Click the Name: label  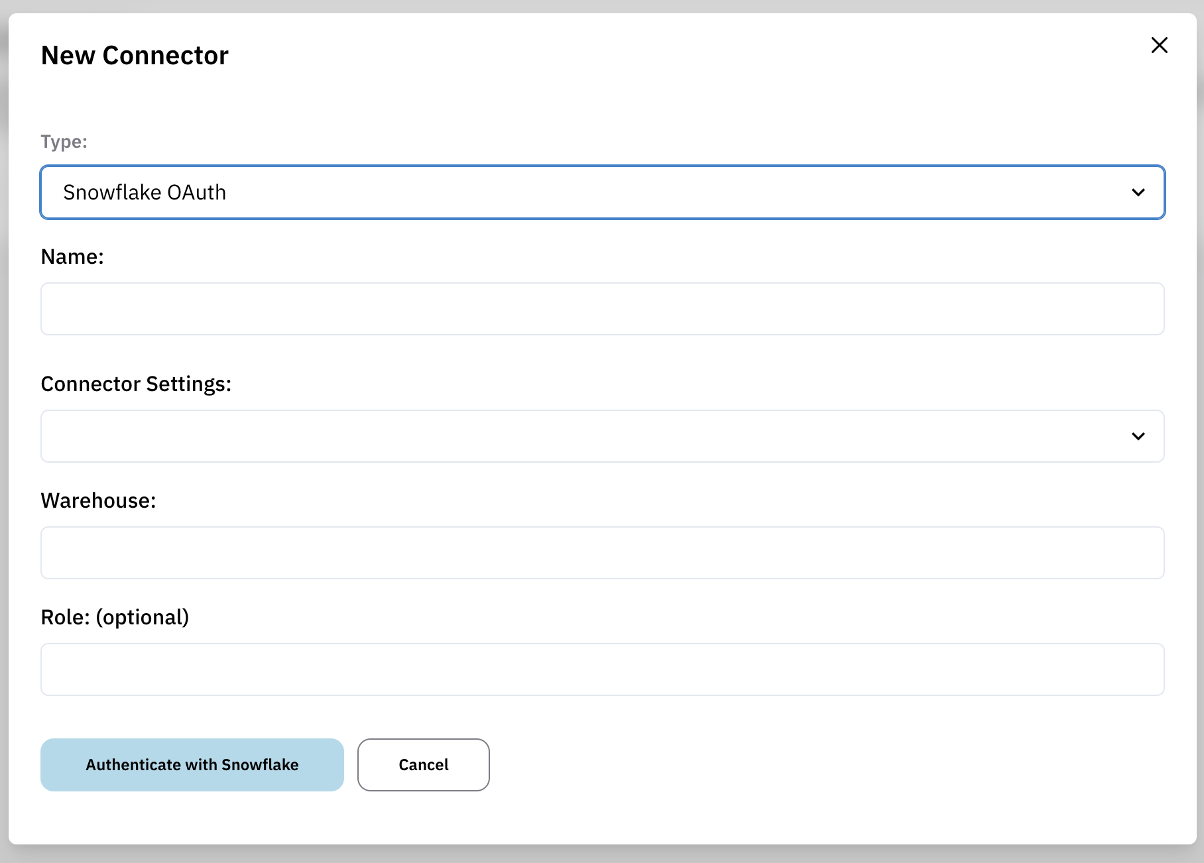click(72, 257)
